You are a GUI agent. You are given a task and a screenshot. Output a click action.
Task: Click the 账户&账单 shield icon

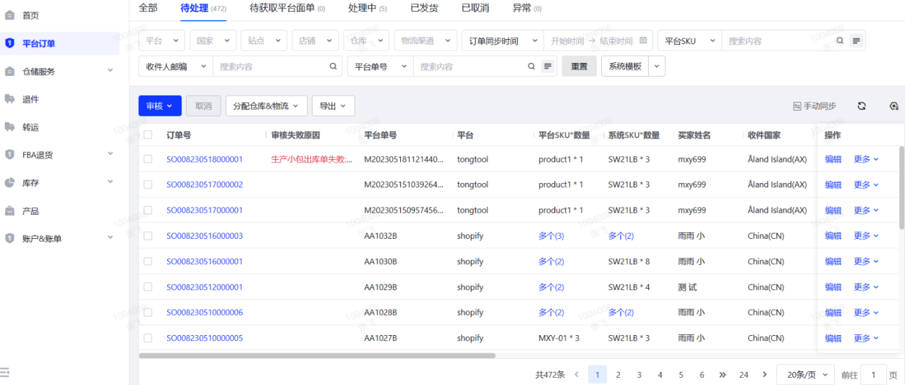[9, 238]
